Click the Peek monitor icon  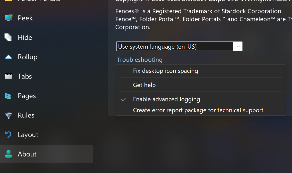[8, 18]
